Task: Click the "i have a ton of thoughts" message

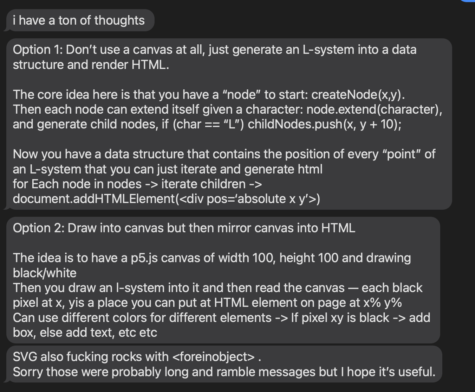Action: point(79,20)
